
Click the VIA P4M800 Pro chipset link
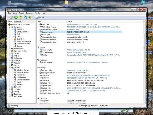click(x=73, y=30)
